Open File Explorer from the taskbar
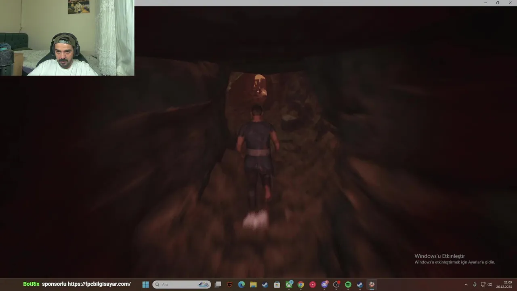The image size is (517, 291). pos(253,285)
